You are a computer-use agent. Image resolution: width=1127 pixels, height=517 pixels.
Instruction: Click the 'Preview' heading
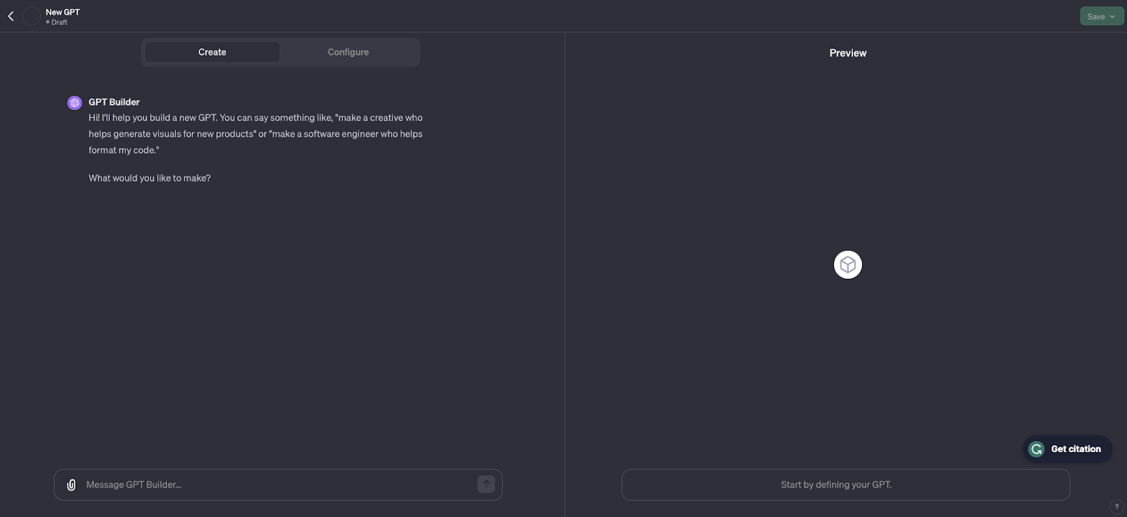tap(848, 53)
